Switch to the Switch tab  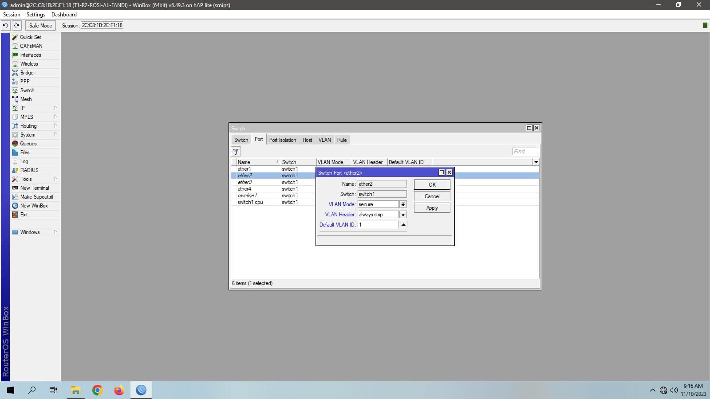(241, 140)
